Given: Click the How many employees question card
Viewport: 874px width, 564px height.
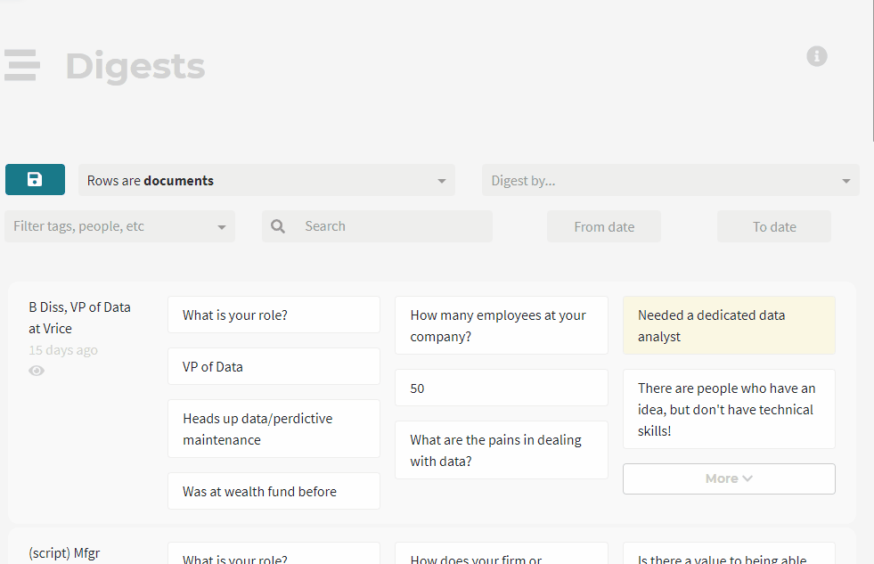Looking at the screenshot, I should (501, 325).
